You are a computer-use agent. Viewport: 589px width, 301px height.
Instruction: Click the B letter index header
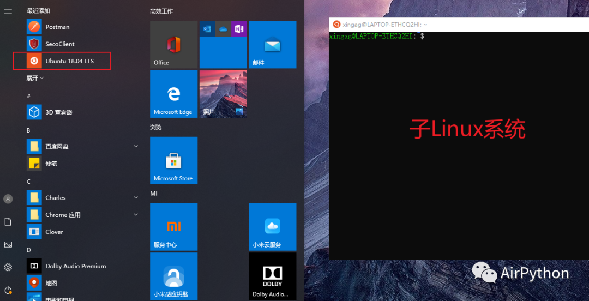(x=28, y=130)
